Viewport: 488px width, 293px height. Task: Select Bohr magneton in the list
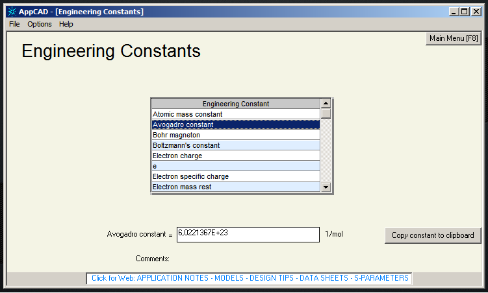click(235, 135)
